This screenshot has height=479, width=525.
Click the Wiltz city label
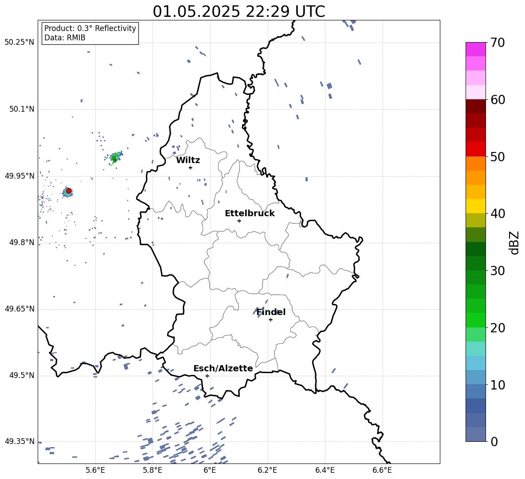(x=188, y=160)
